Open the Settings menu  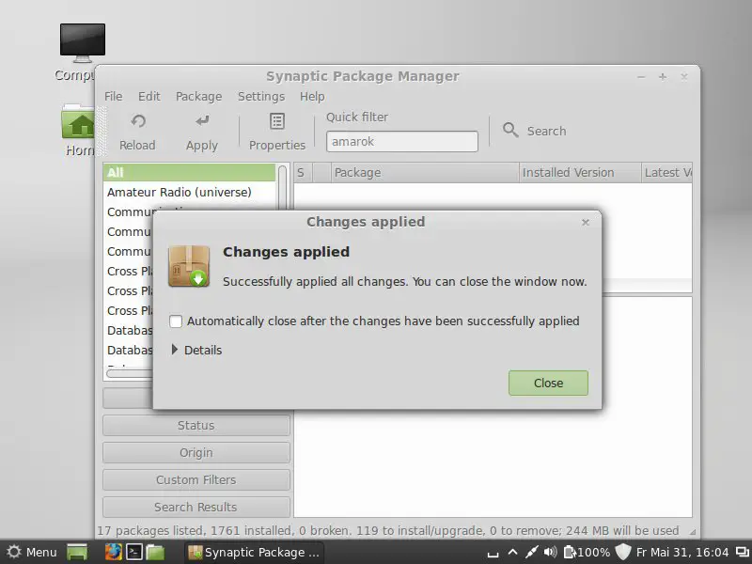click(260, 96)
